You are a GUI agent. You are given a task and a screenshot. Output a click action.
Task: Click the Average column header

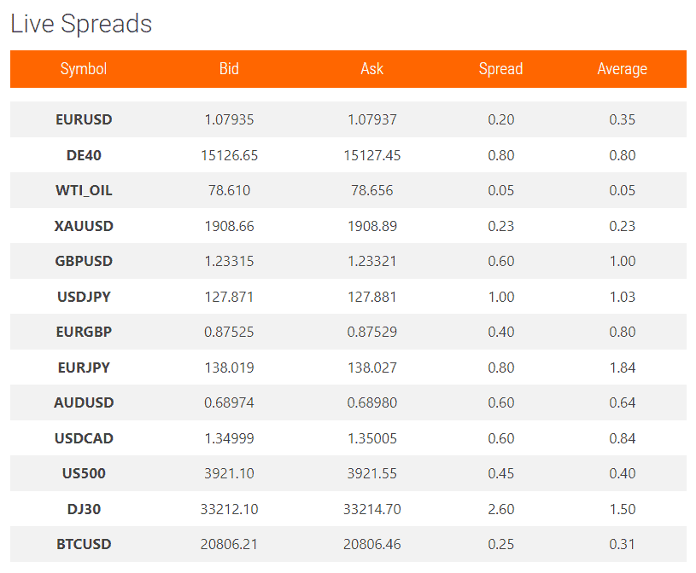[x=622, y=69]
